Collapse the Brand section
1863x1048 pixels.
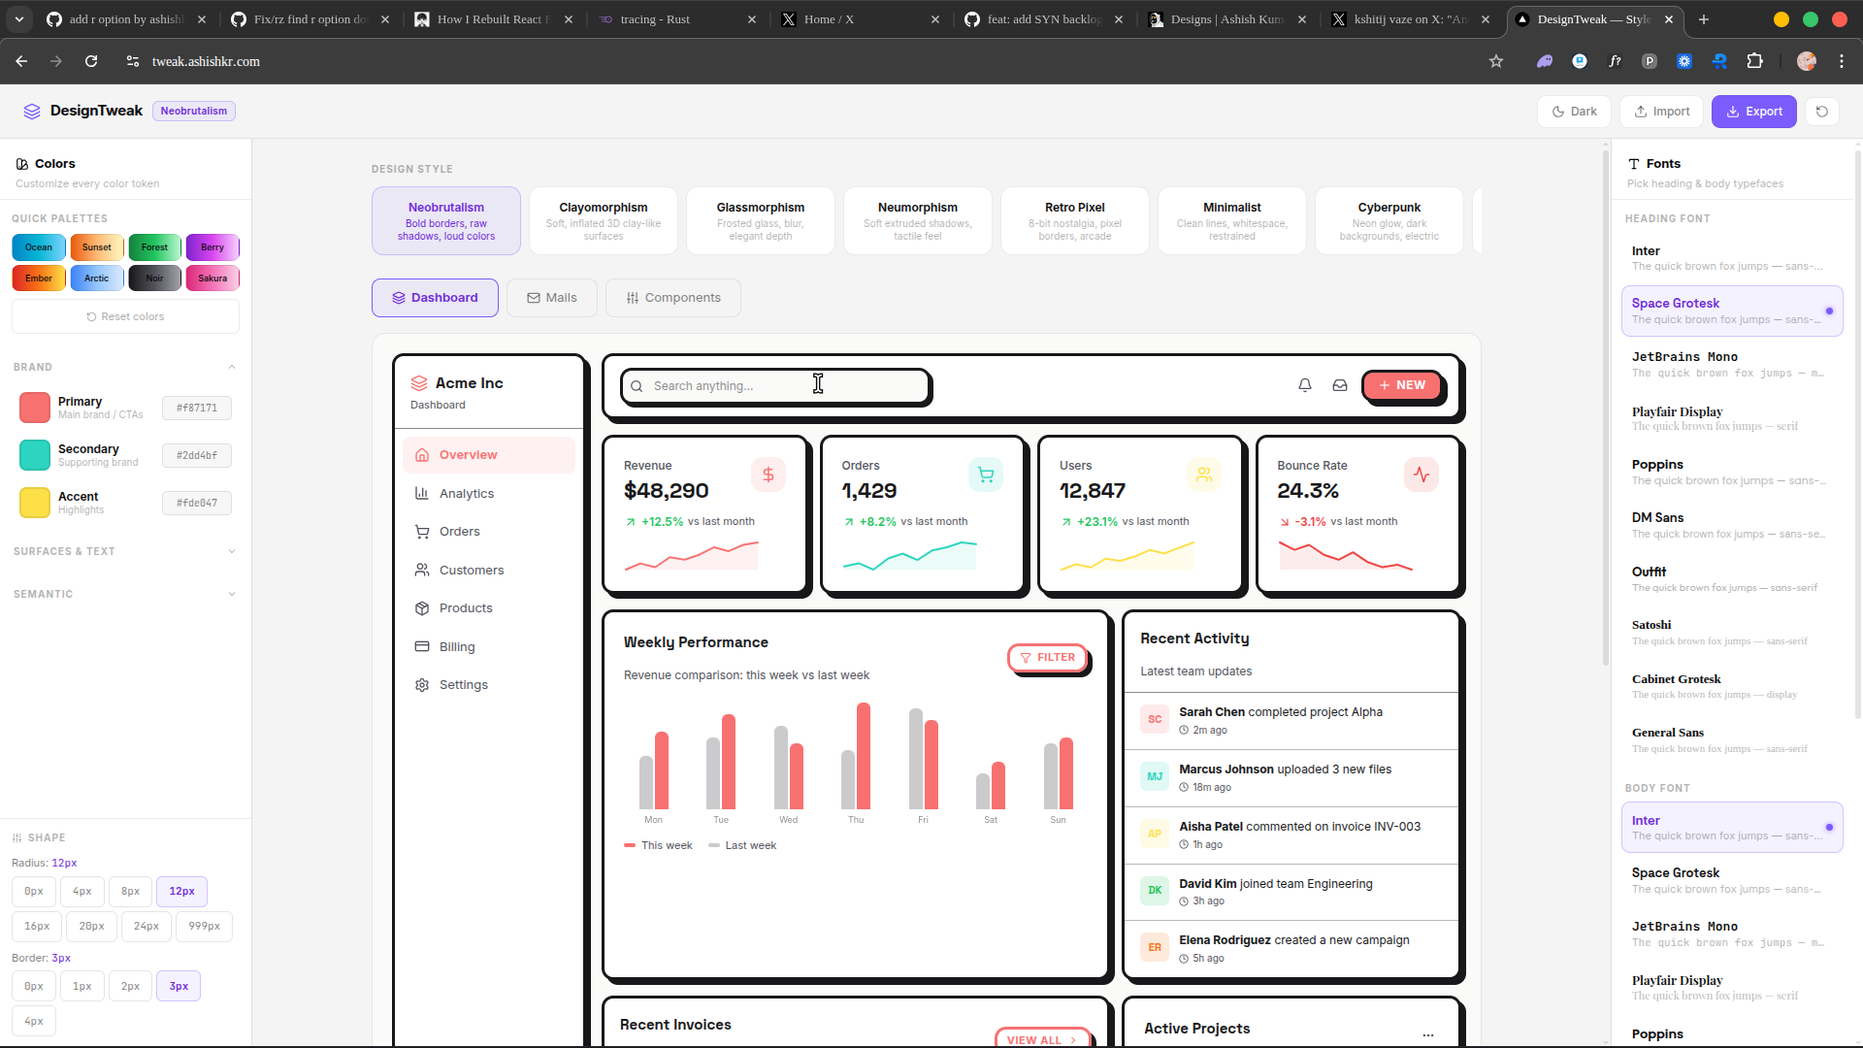pos(232,367)
